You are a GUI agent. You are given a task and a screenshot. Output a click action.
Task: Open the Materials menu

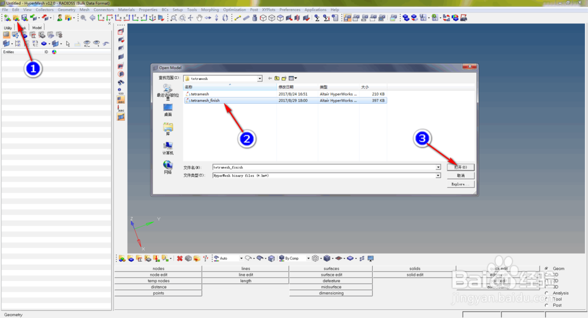[x=126, y=10]
